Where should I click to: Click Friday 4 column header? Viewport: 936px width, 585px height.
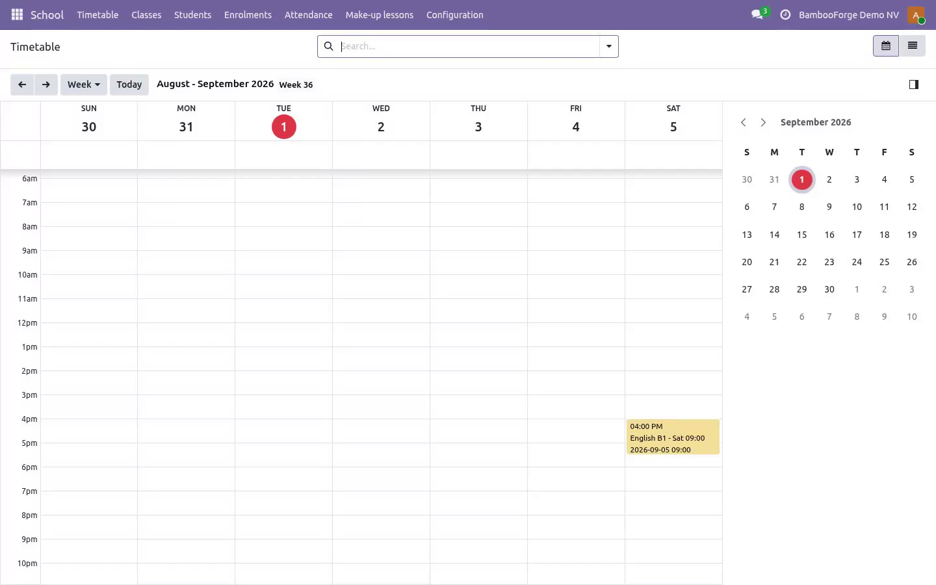(576, 121)
